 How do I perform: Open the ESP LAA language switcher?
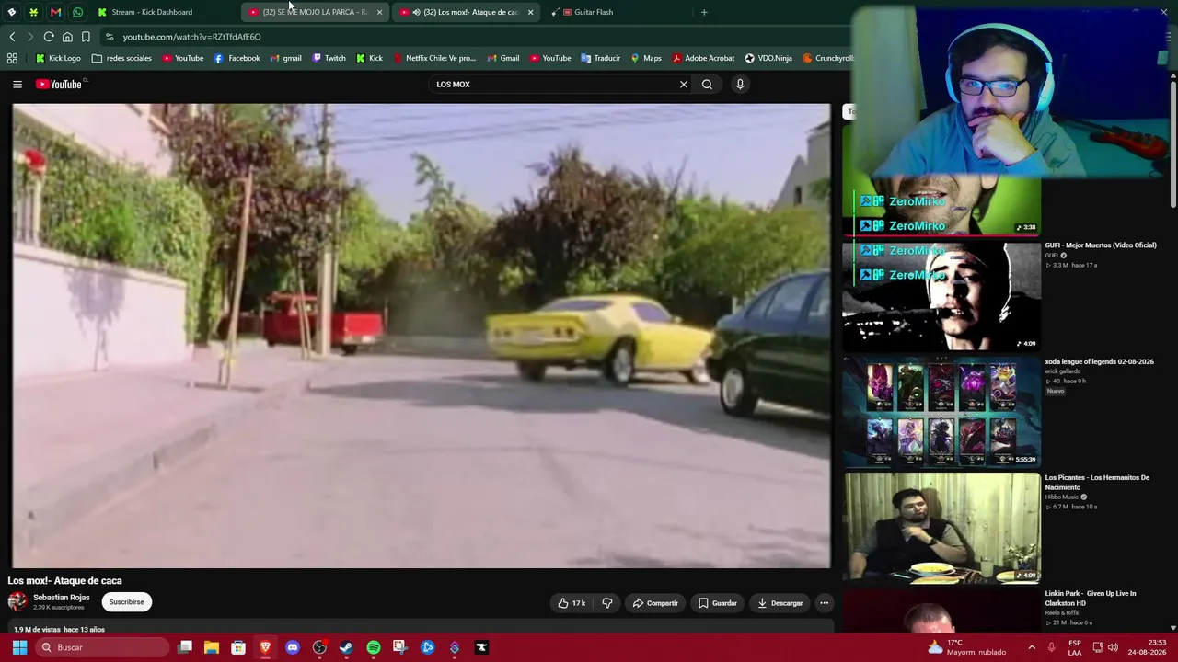pyautogui.click(x=1075, y=647)
